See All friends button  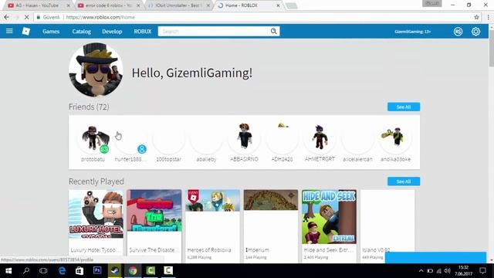pyautogui.click(x=403, y=107)
